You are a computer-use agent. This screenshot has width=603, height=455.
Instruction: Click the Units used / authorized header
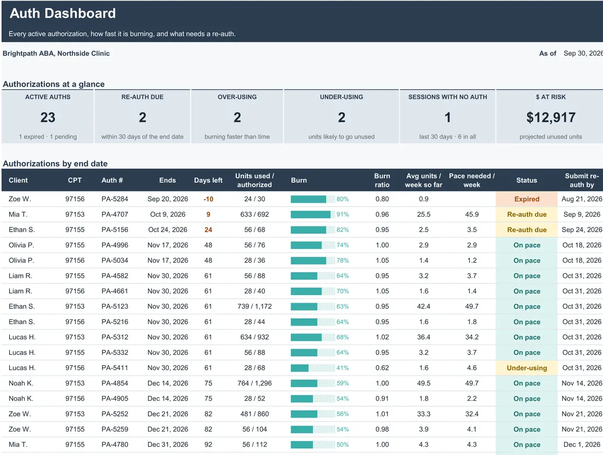click(x=254, y=180)
